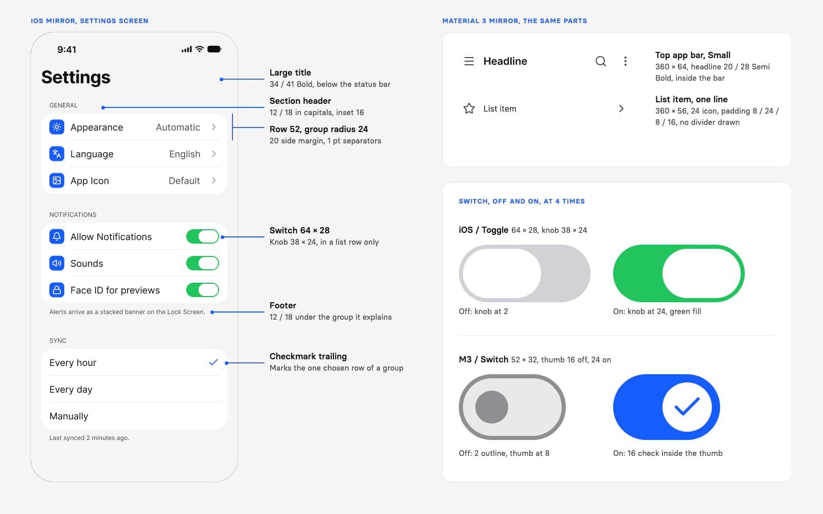Expand the App Icon row chevron
This screenshot has height=514, width=823.
[x=214, y=180]
